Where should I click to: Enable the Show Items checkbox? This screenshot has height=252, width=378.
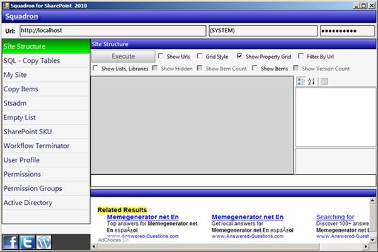(x=255, y=68)
